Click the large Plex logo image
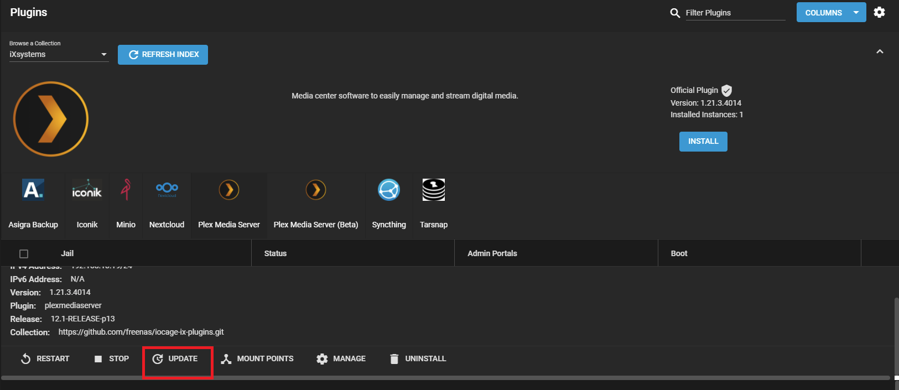Viewport: 899px width, 390px height. (x=51, y=119)
